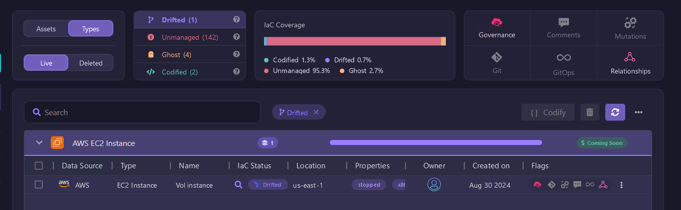Click the Codify button
The image size is (681, 210).
(x=548, y=112)
